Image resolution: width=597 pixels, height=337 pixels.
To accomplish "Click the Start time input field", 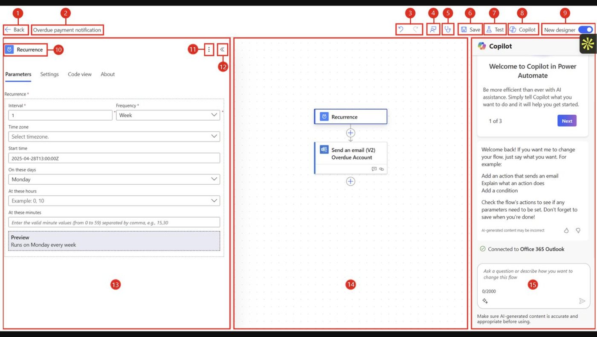I will point(114,158).
